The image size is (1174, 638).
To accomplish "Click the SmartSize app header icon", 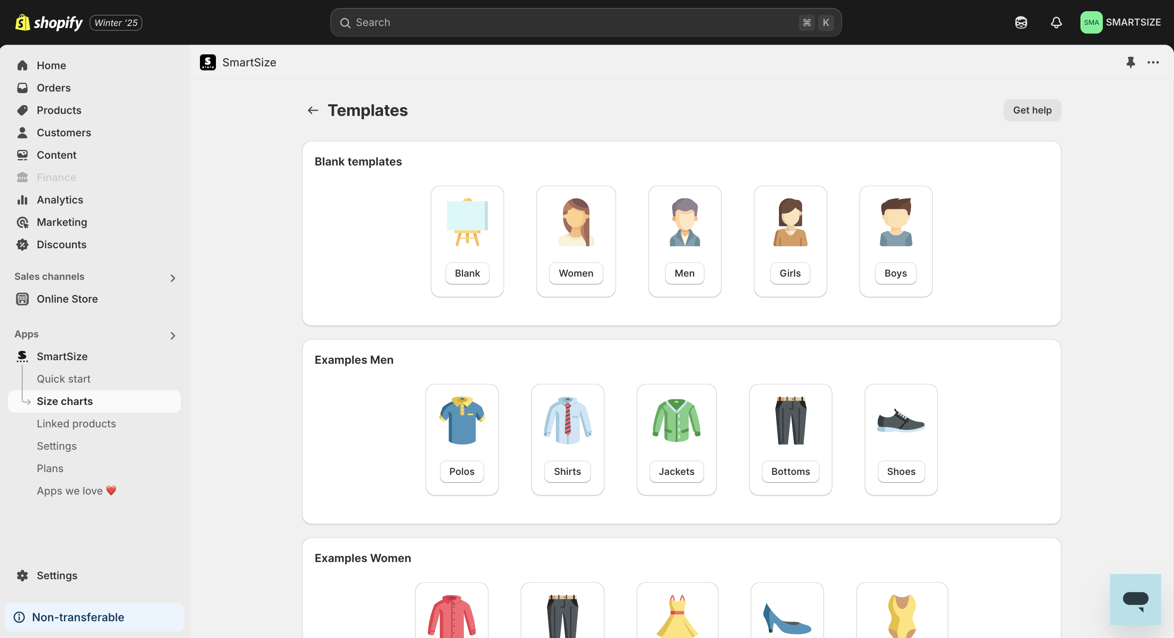I will tap(208, 62).
